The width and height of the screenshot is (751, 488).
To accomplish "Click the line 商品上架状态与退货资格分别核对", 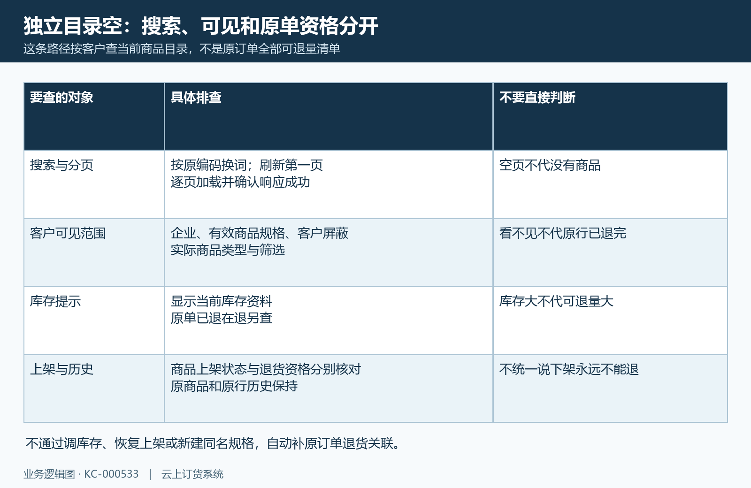I will [266, 369].
